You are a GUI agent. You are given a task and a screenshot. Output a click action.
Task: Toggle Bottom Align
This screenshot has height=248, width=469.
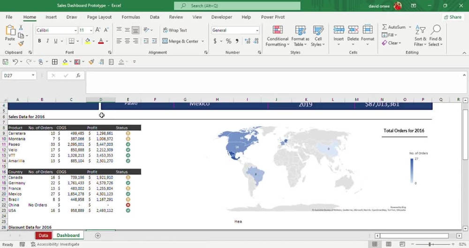click(x=136, y=30)
